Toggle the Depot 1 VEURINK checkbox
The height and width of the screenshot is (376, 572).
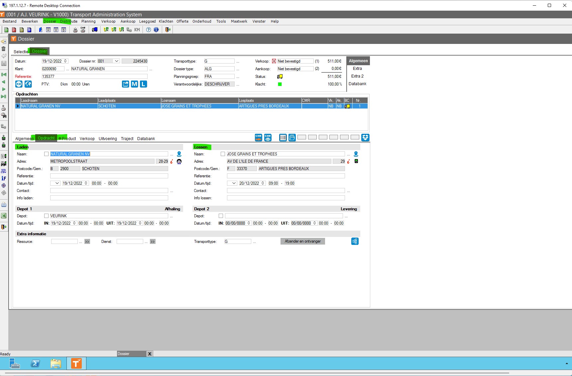click(47, 216)
